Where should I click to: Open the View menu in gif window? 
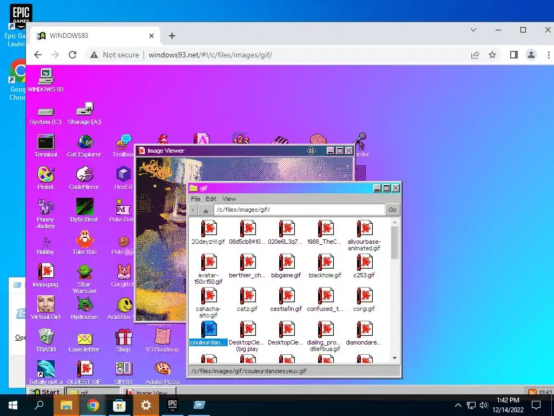pos(229,199)
